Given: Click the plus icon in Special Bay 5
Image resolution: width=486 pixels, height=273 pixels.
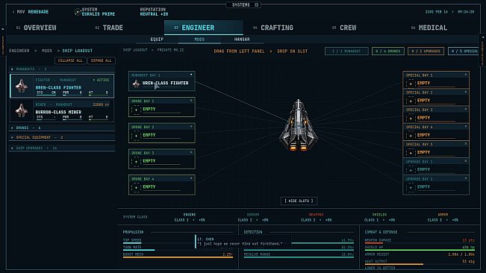Looking at the screenshot, I should pos(411,153).
